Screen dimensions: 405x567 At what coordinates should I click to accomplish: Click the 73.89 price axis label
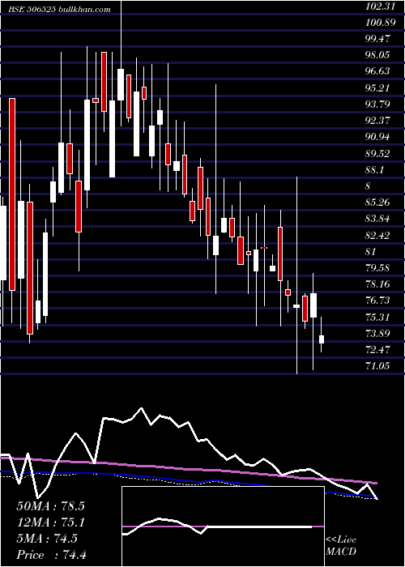(x=378, y=334)
